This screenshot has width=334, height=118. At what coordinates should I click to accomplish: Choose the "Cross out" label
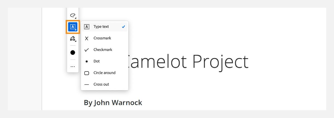pos(101,84)
